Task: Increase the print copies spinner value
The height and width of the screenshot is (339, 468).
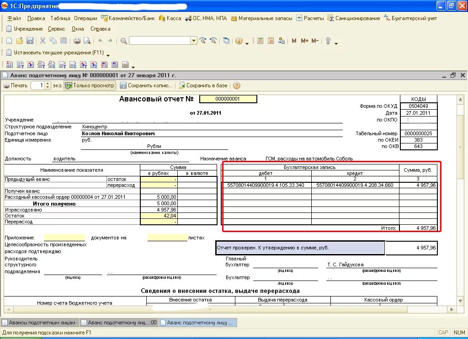Action: coord(48,84)
